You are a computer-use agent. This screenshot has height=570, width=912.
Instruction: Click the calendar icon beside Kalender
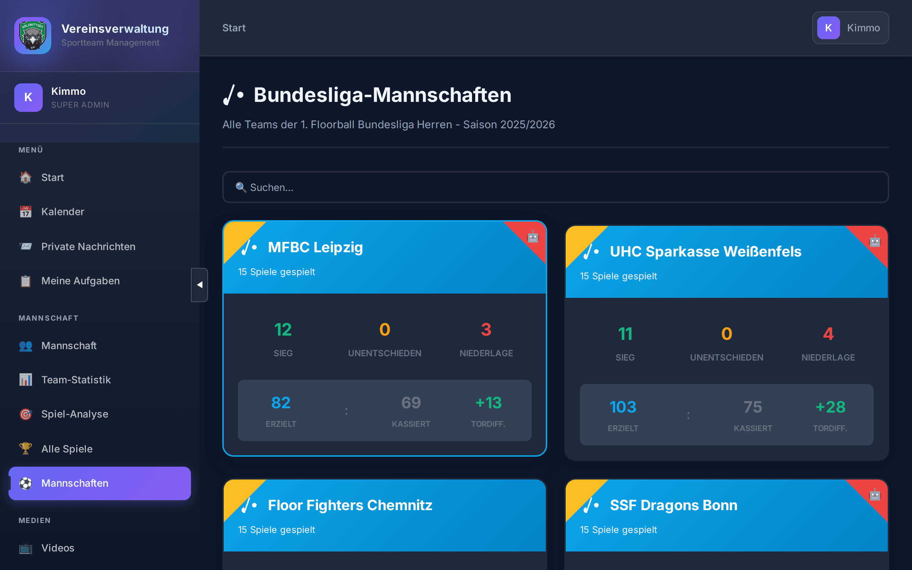(x=26, y=212)
